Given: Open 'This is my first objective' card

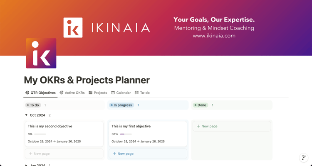Looking at the screenshot, I should click(x=148, y=134).
